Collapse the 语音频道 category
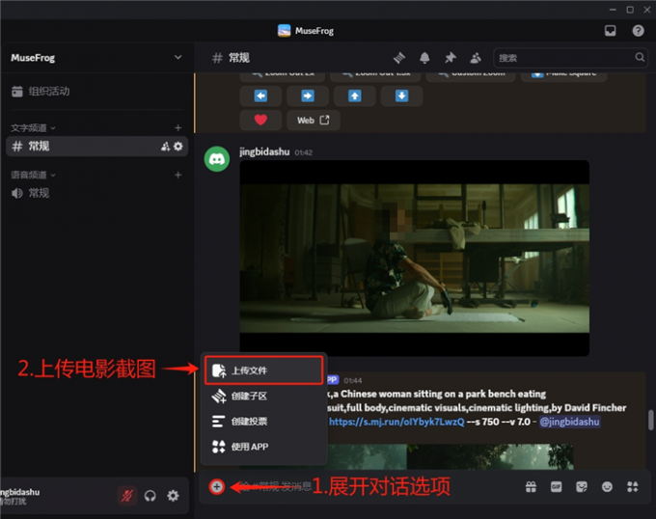Screen dimensions: 656x519 pyautogui.click(x=33, y=175)
